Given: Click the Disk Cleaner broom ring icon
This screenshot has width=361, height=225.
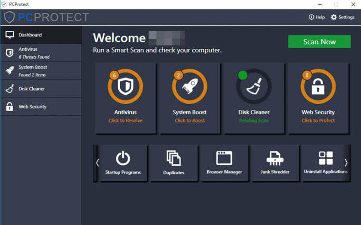Looking at the screenshot, I should 254,86.
